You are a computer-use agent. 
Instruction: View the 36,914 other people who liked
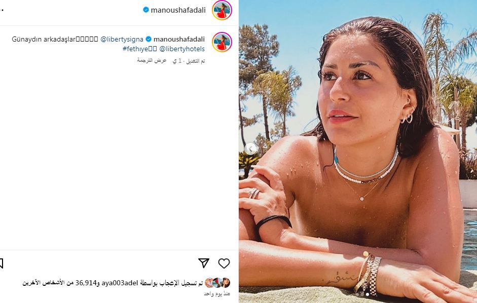60,283
